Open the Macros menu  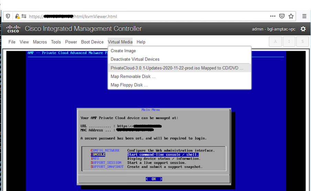point(40,42)
